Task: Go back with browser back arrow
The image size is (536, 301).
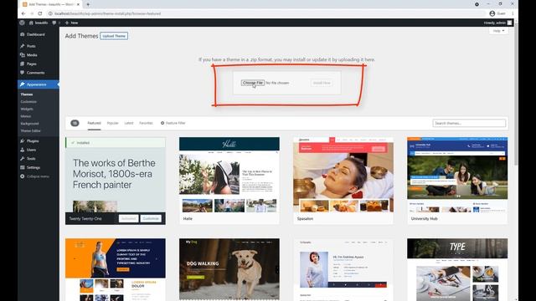Action: (x=23, y=13)
